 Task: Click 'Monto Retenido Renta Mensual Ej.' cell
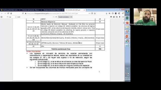click(x=68, y=38)
